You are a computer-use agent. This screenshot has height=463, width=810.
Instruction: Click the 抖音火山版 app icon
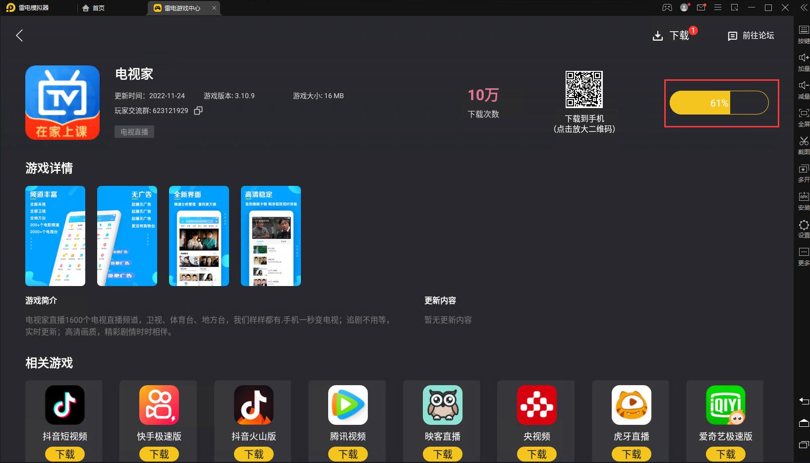[x=254, y=405]
